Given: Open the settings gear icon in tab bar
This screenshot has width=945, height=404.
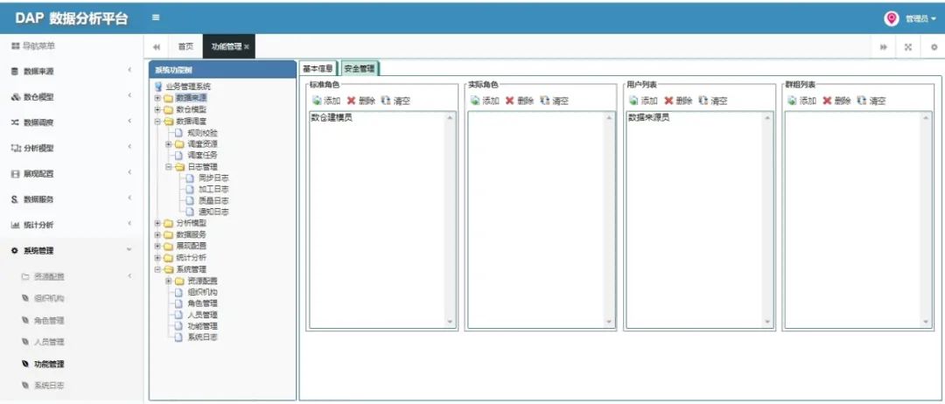Looking at the screenshot, I should (x=934, y=46).
